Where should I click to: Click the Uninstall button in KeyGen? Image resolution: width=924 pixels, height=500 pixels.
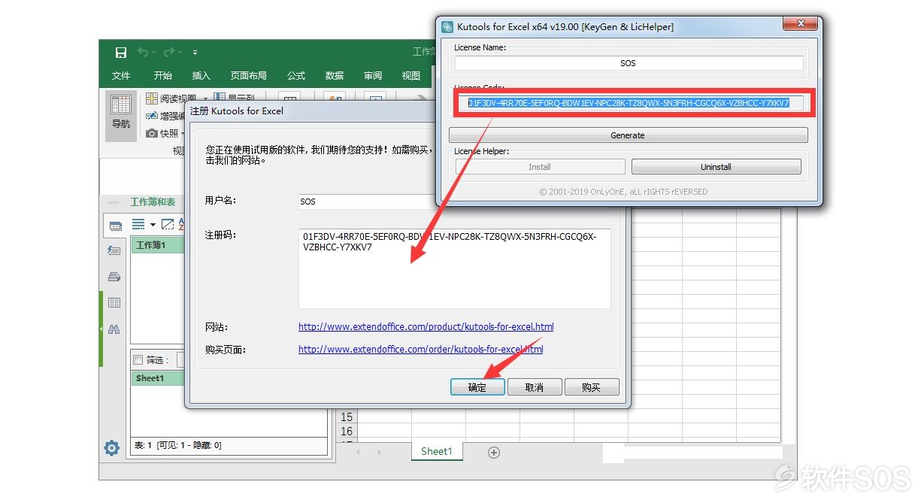716,167
